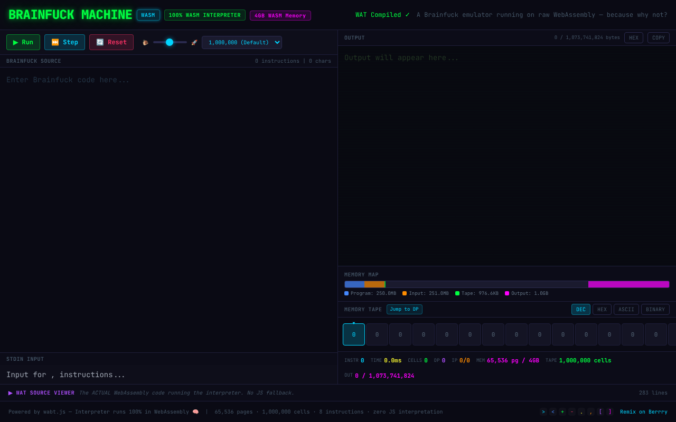Click the Step fast-forward button

pos(64,42)
